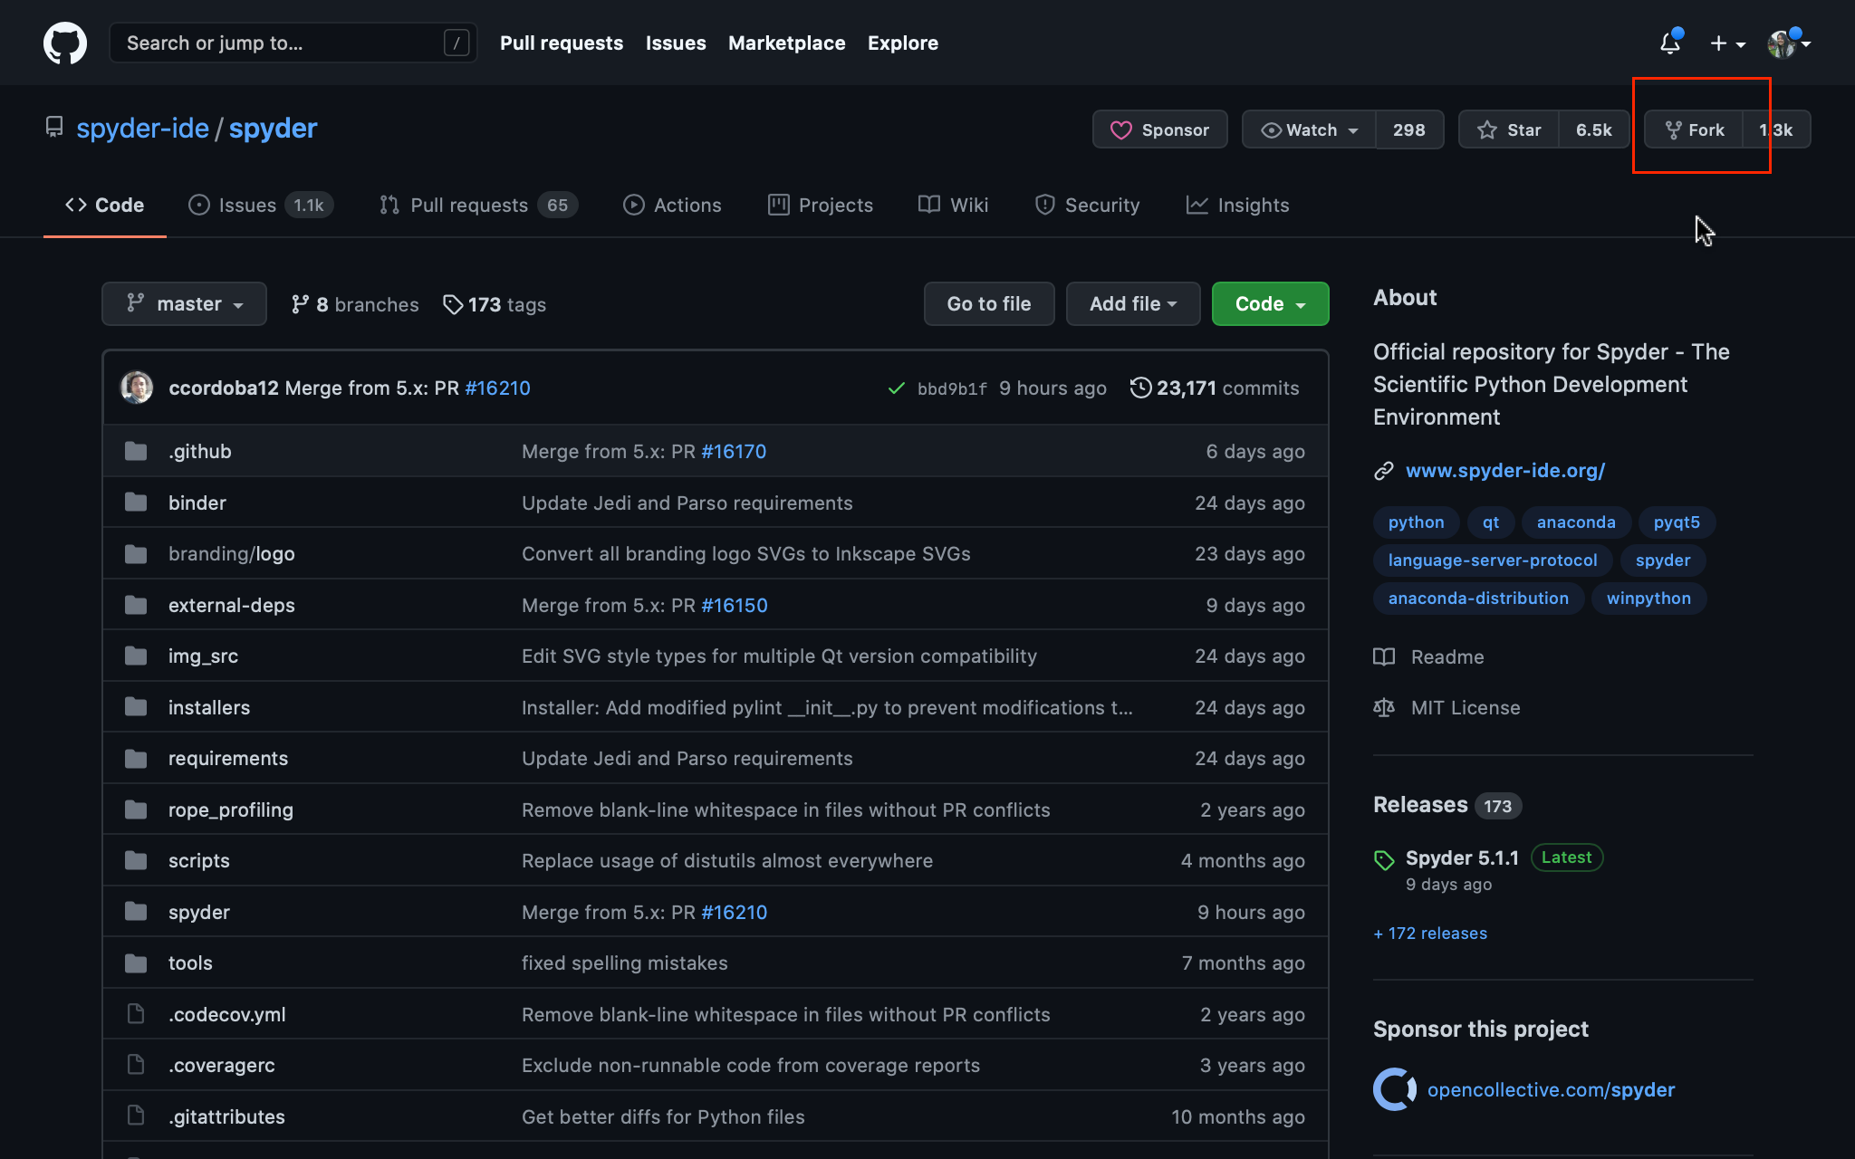Click the green check status icon
Viewport: 1855px width, 1159px height.
[896, 388]
